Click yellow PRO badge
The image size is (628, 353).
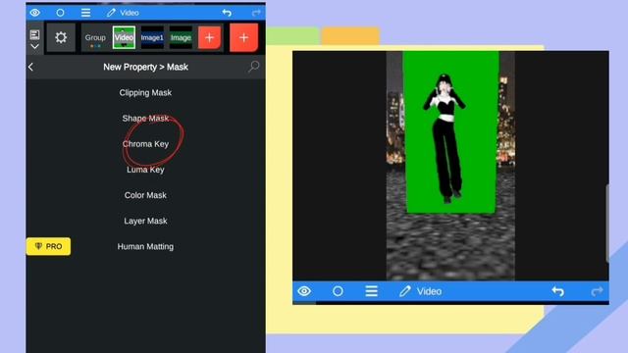click(48, 246)
